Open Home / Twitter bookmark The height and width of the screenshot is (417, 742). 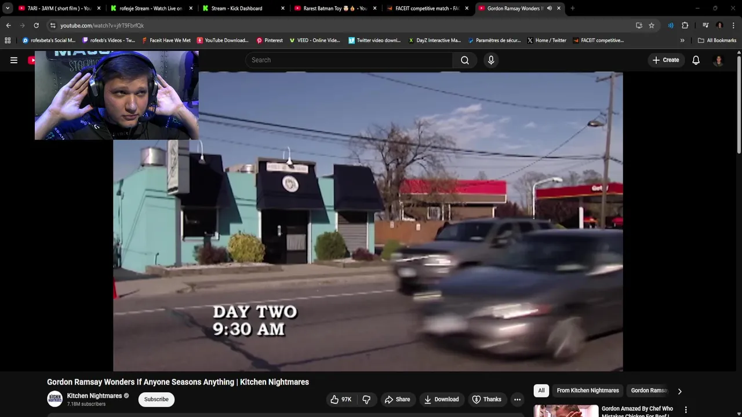point(547,41)
